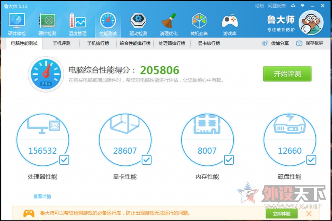Open the title bar dropdown menu arrow
Viewport: 332px width, 221px height.
point(302,6)
